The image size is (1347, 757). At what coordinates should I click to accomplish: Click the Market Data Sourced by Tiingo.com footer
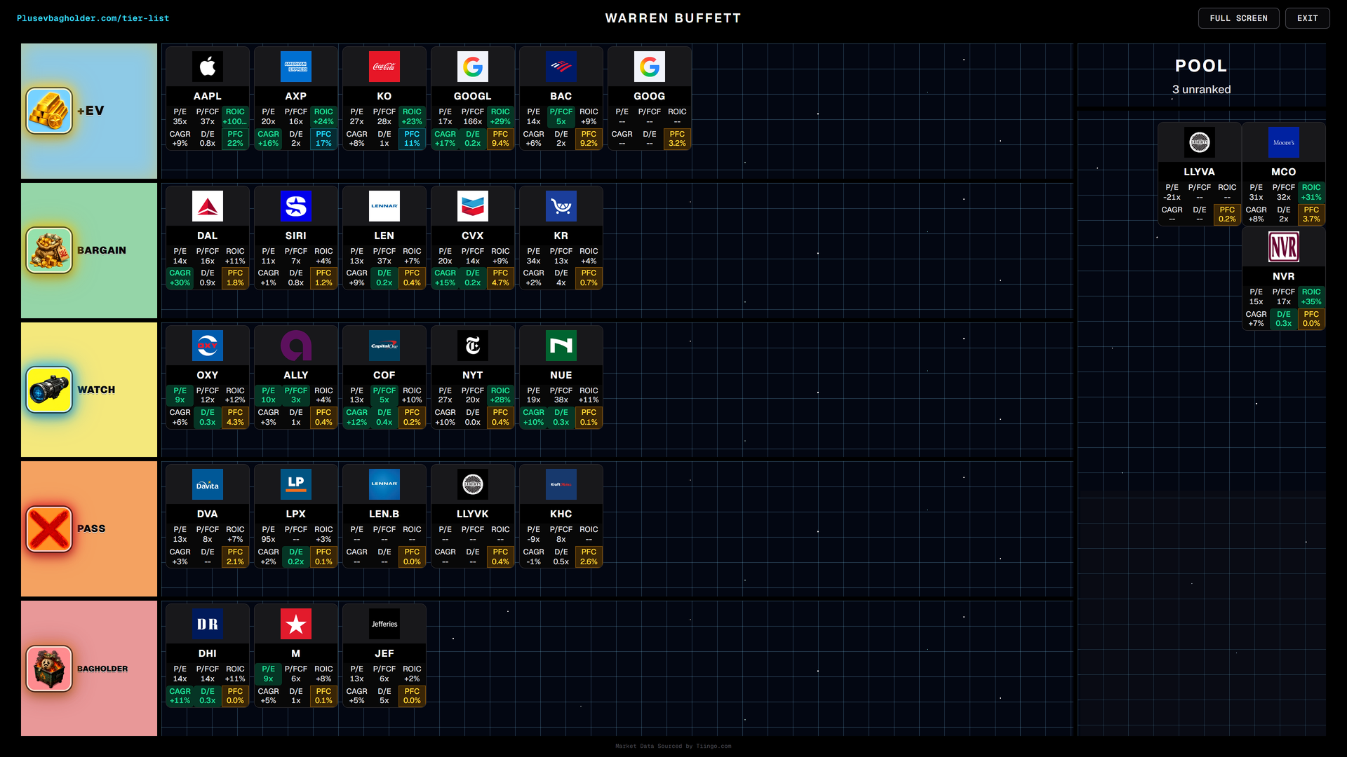pyautogui.click(x=673, y=746)
